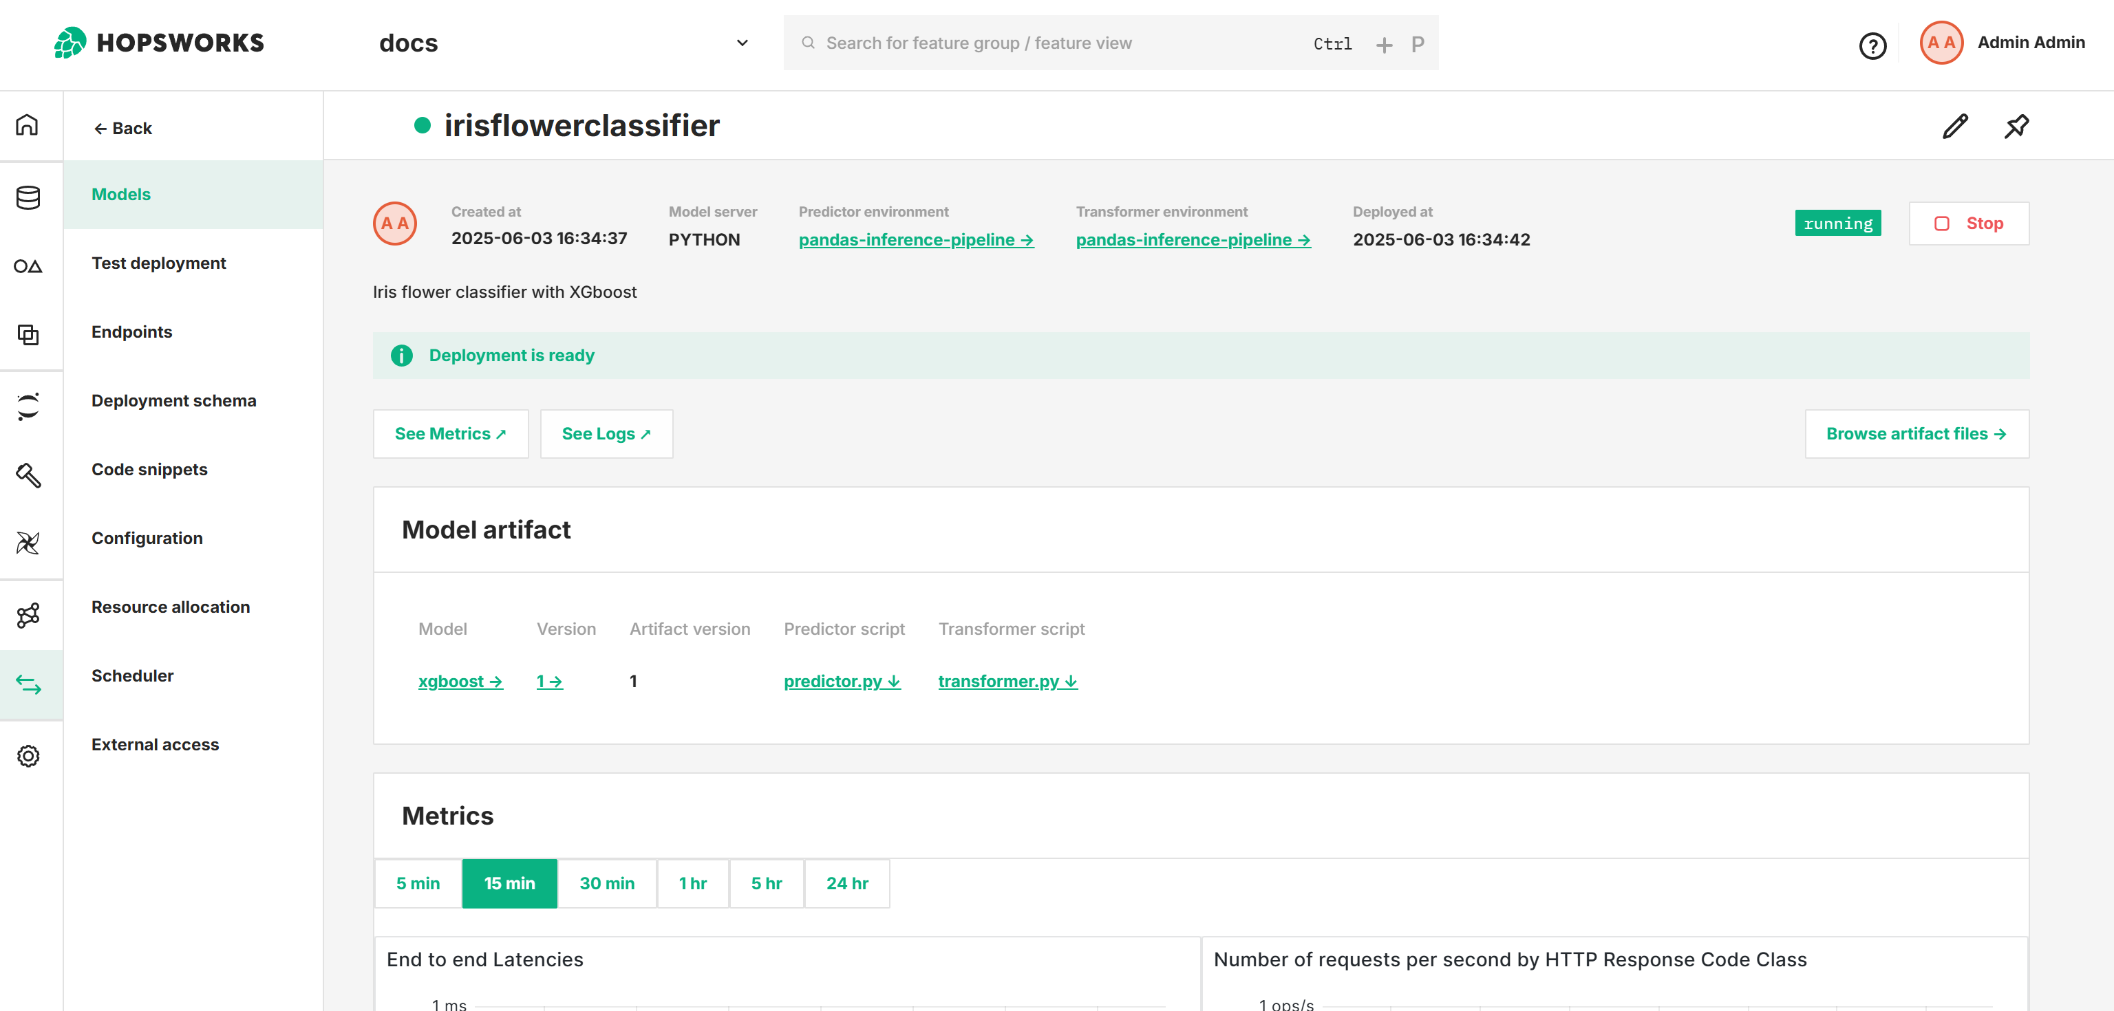Screen dimensions: 2114x1011
Task: Open the settings gear at sidebar bottom
Action: (x=29, y=756)
